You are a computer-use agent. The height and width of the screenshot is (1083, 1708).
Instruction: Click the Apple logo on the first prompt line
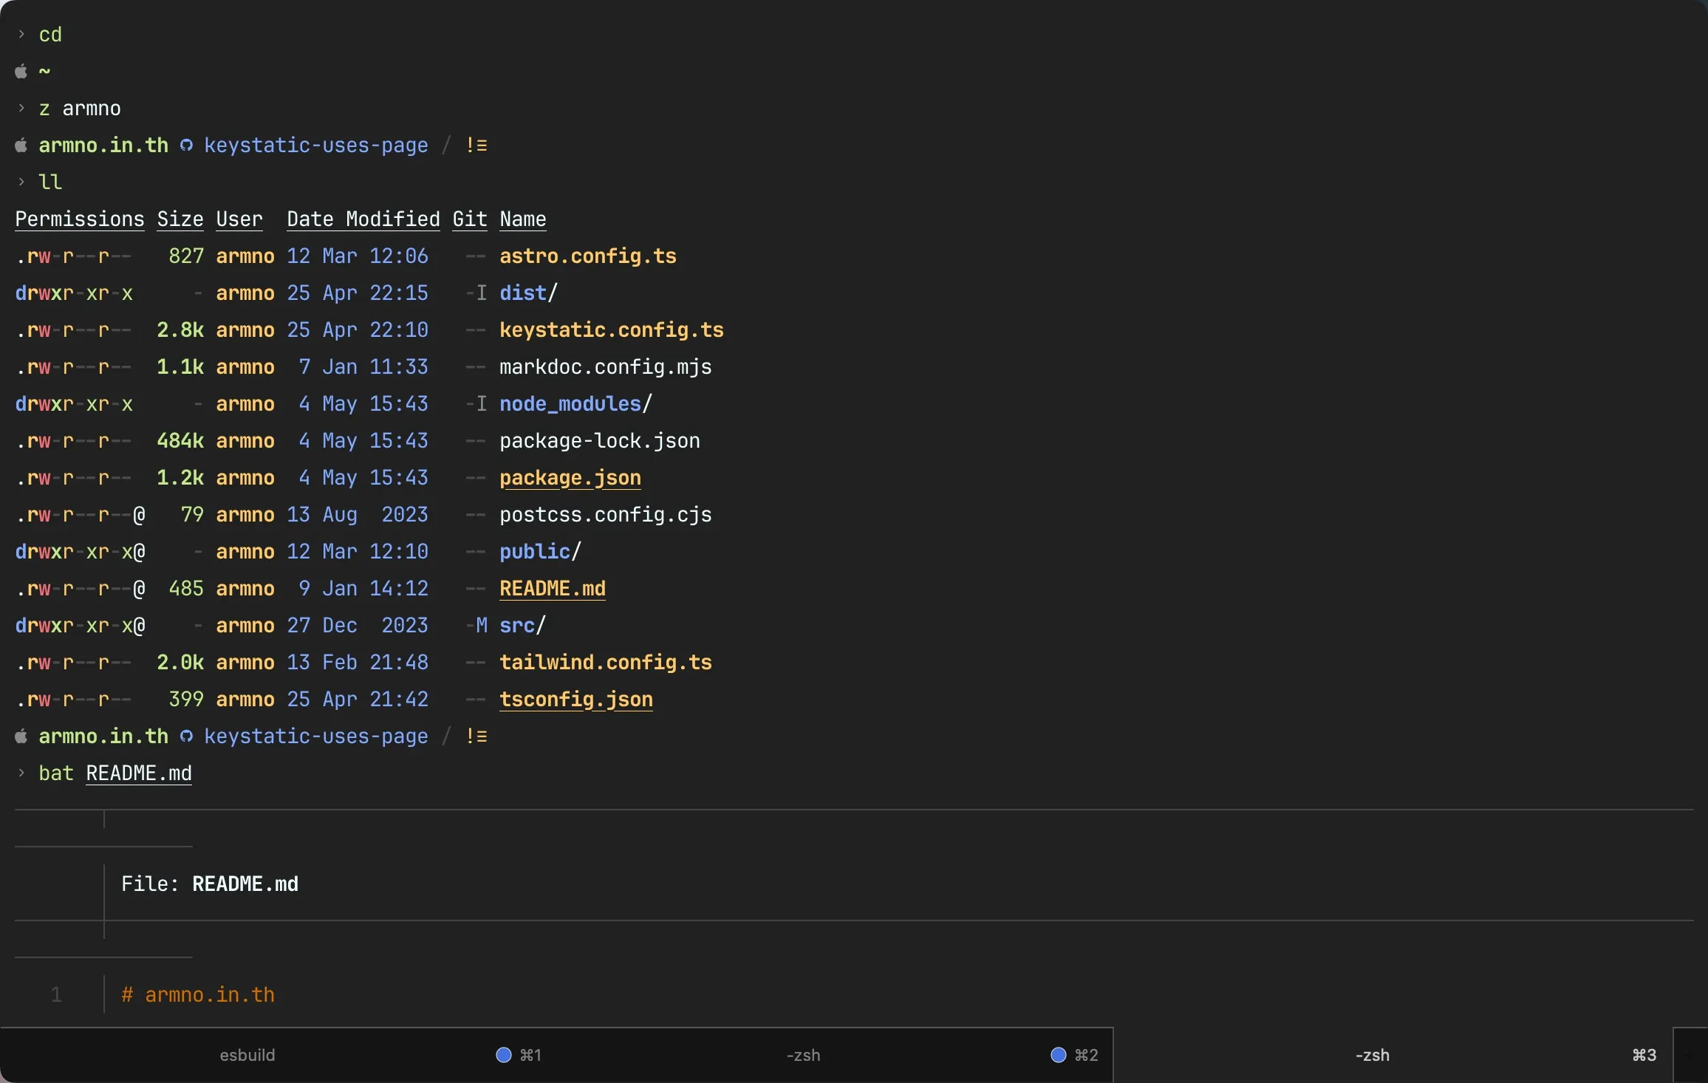22,70
